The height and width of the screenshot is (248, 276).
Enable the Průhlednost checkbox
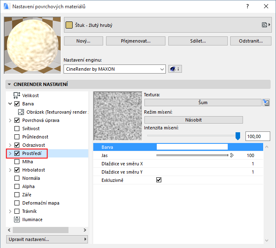(x=17, y=137)
